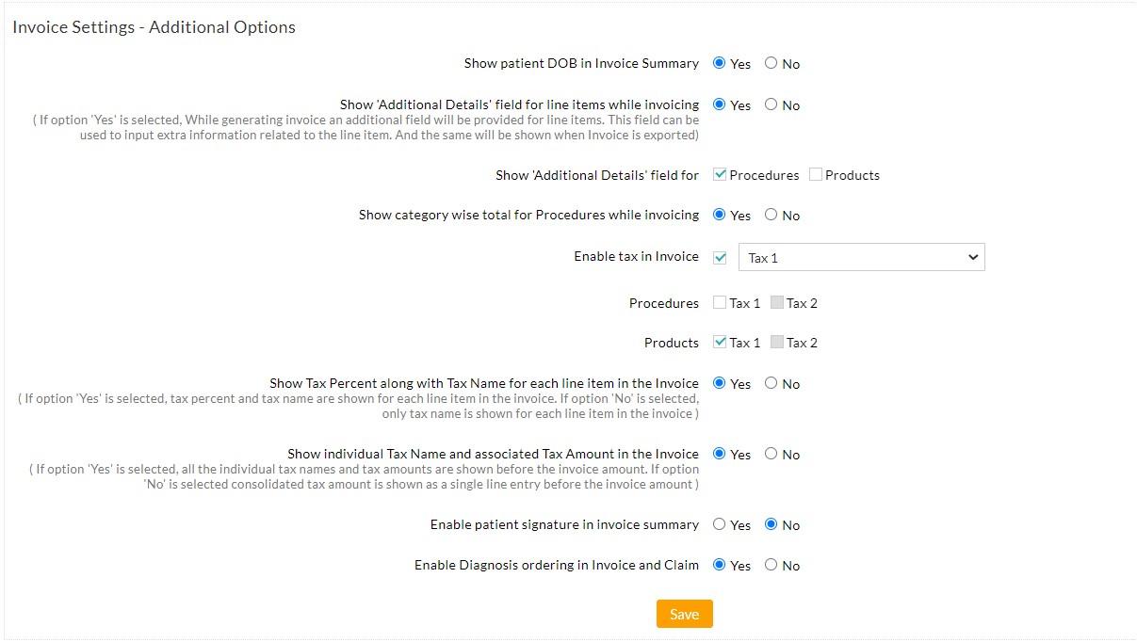
Task: Select 'No' for Show Tax Percent option
Action: coord(771,383)
